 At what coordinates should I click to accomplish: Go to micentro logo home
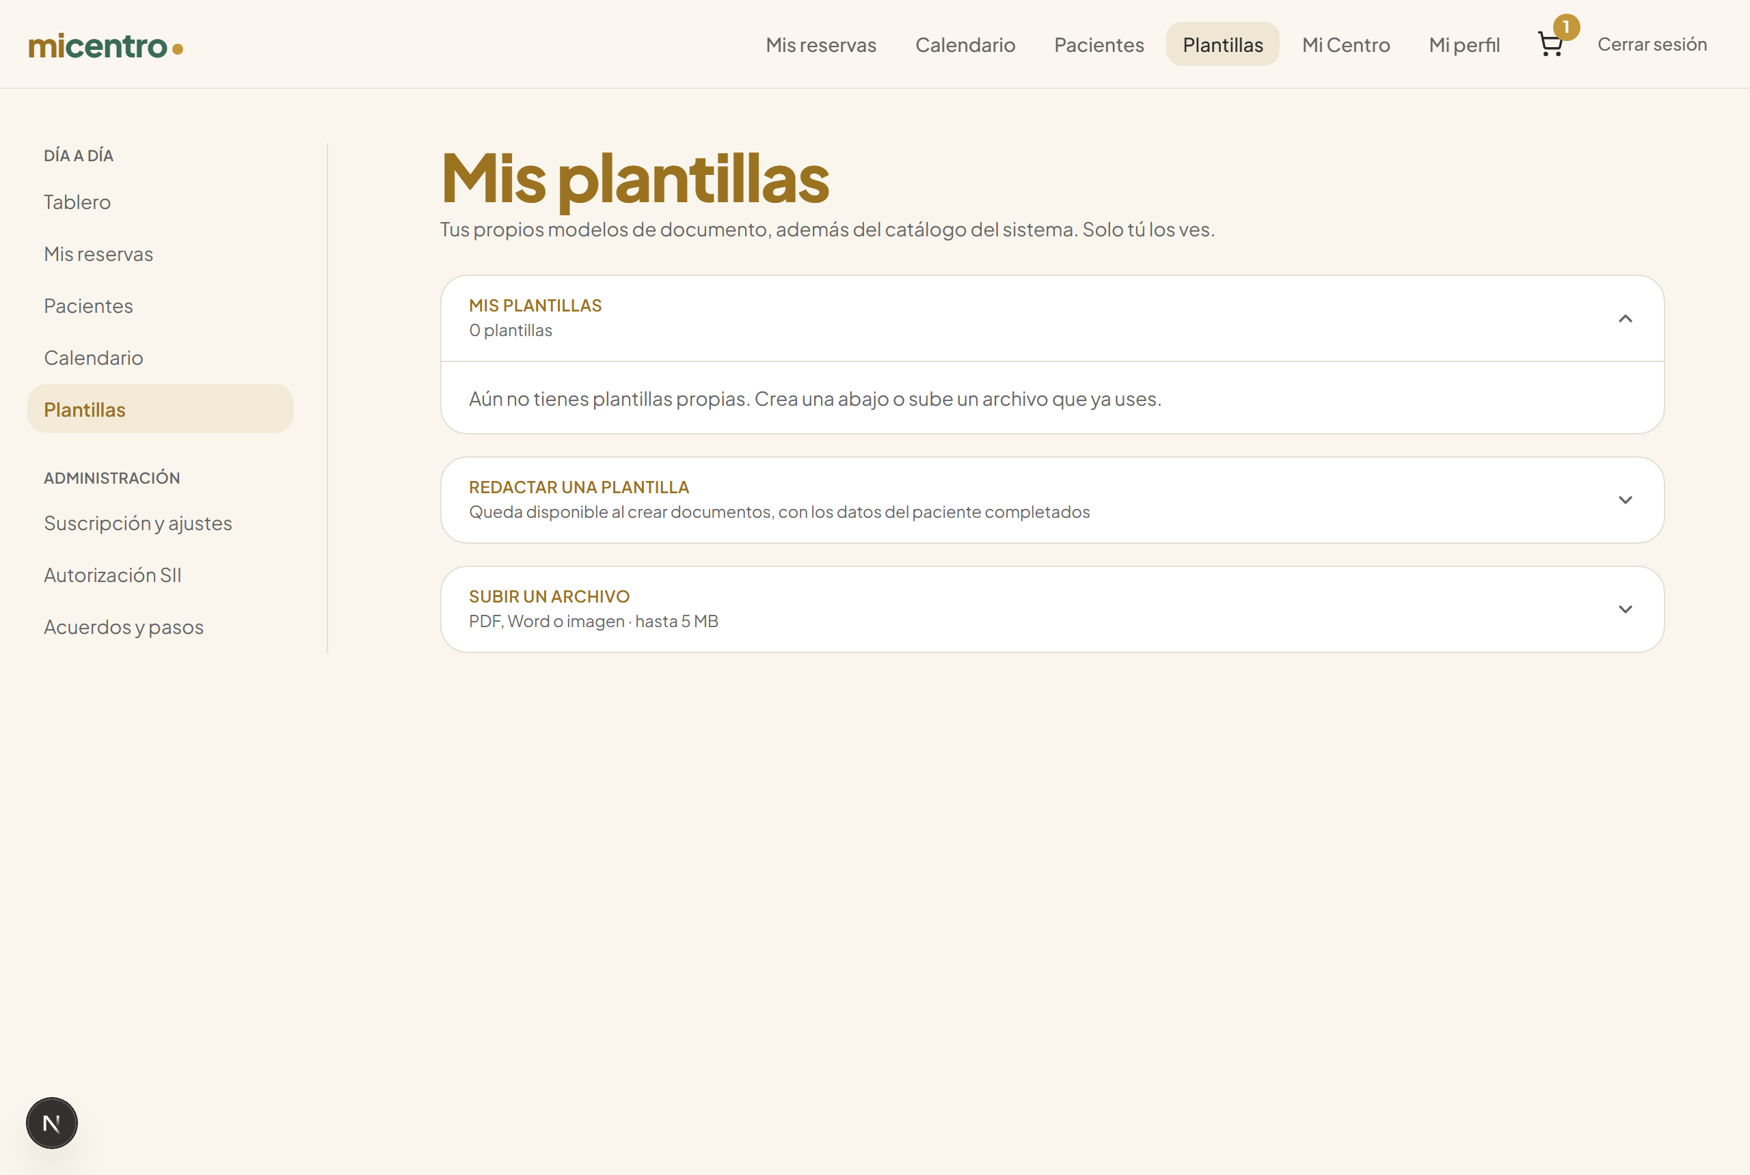[106, 46]
